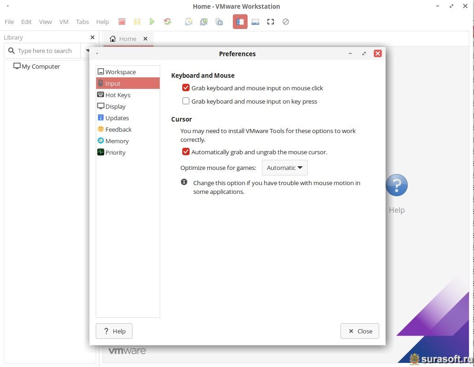This screenshot has width=474, height=367.
Task: Open Optimize mouse for games dropdown
Action: click(284, 168)
